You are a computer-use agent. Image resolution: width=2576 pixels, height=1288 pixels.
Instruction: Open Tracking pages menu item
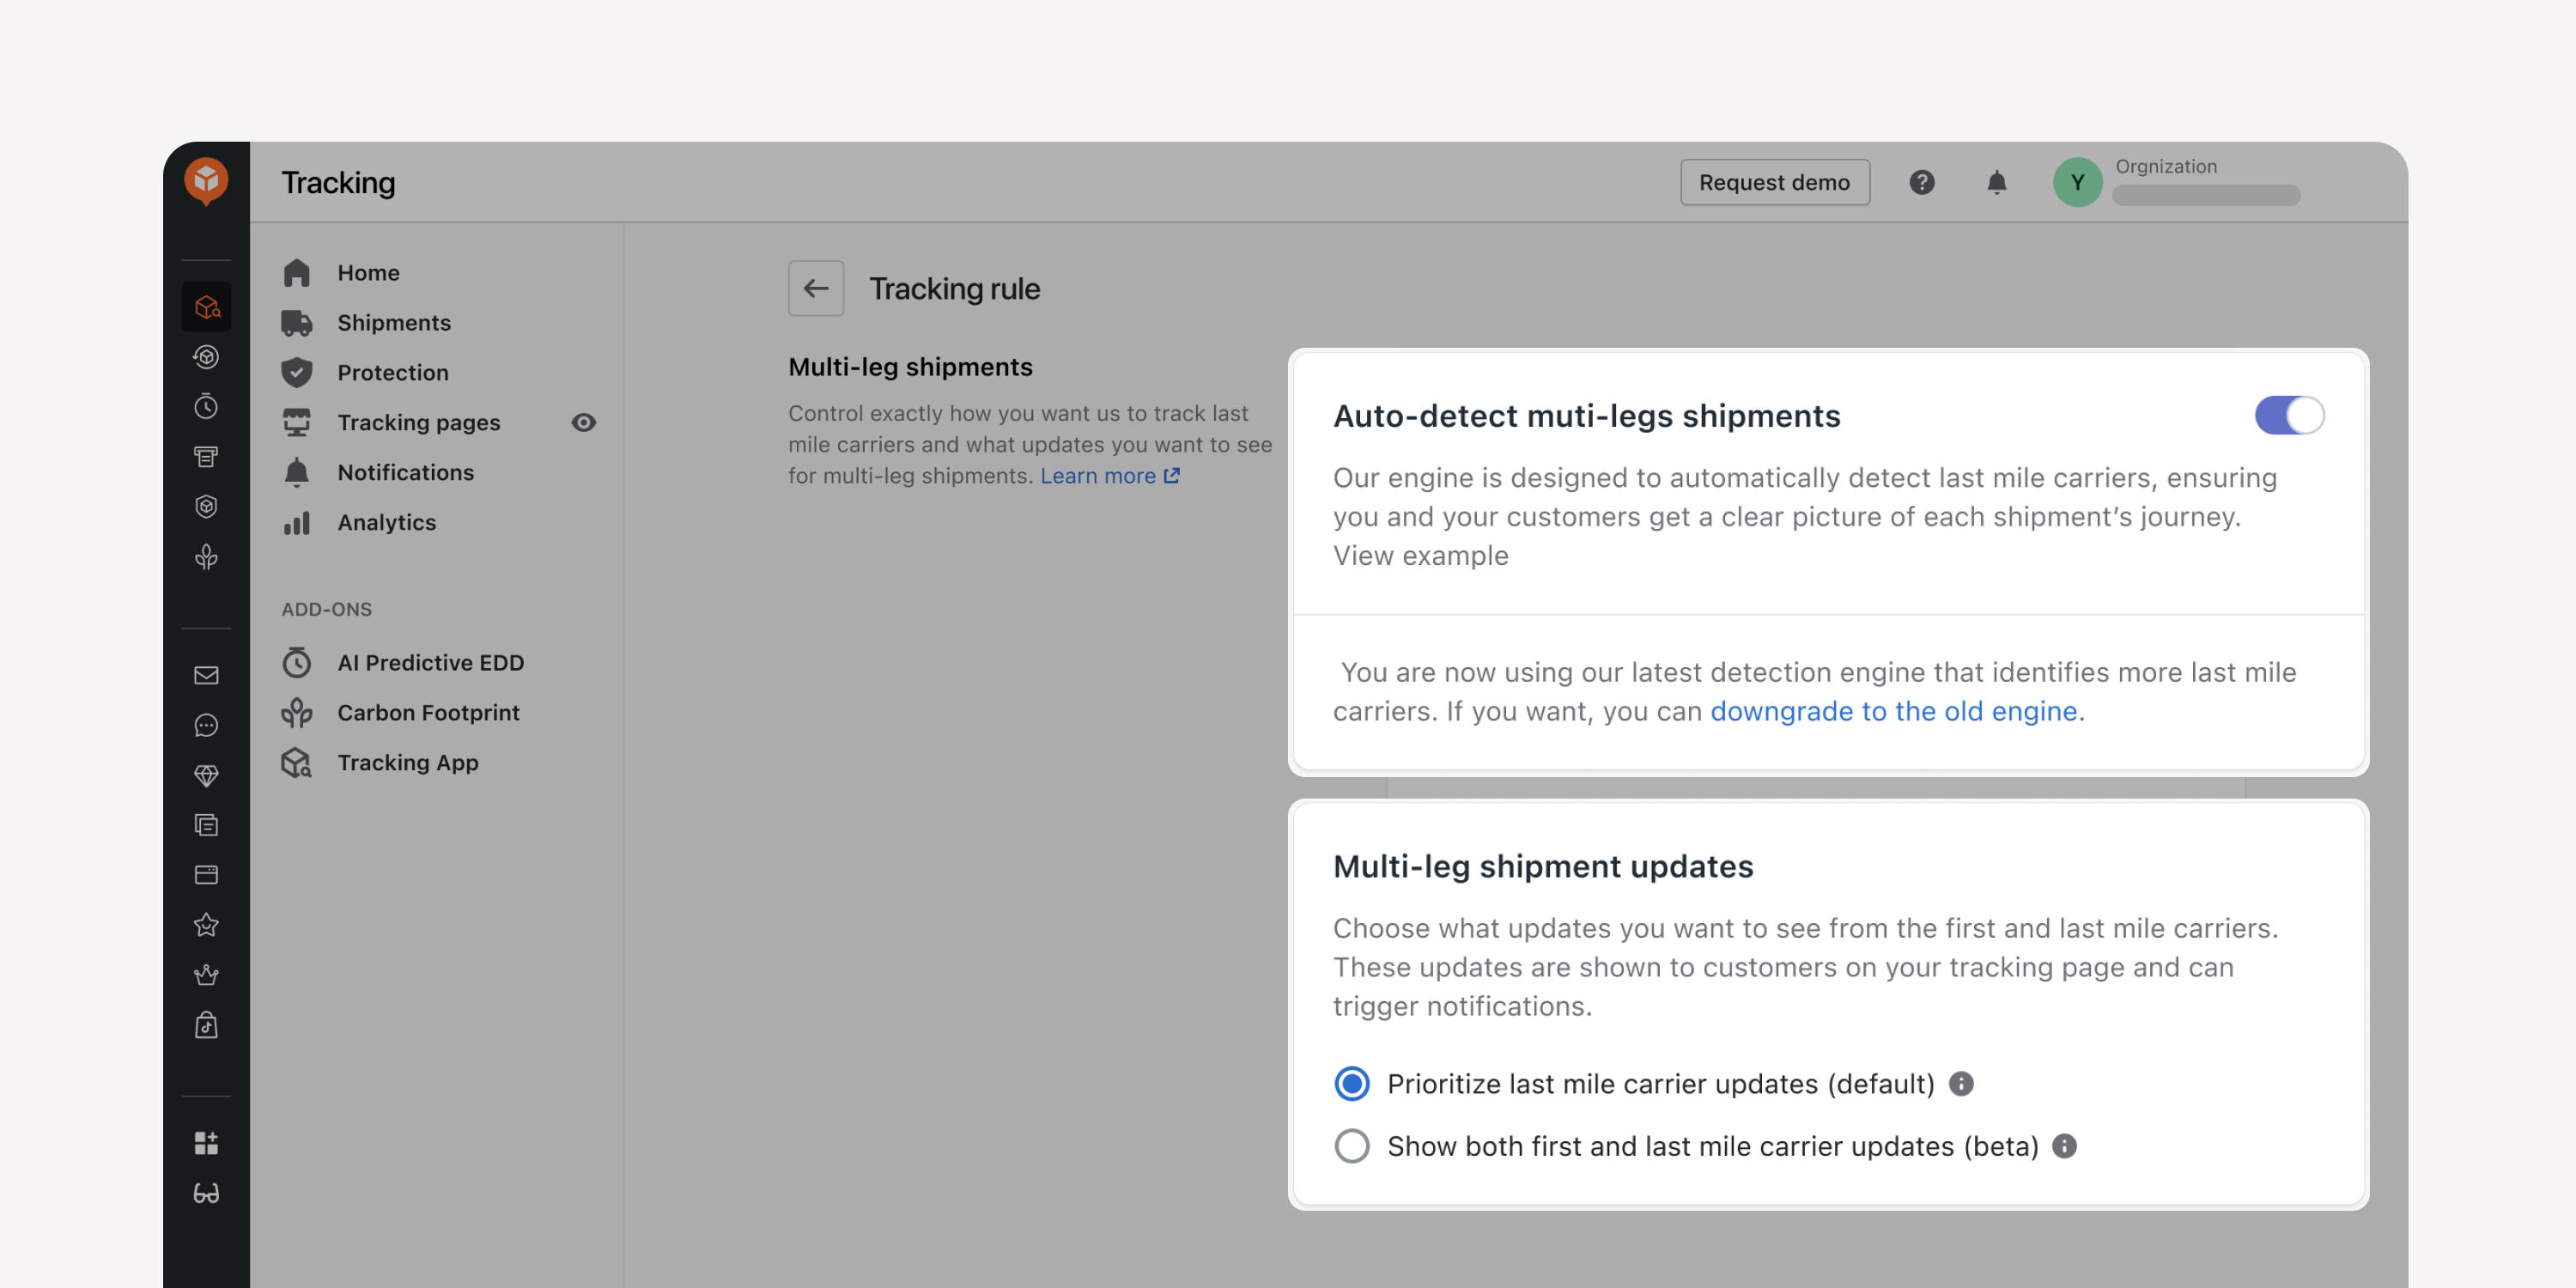point(419,423)
